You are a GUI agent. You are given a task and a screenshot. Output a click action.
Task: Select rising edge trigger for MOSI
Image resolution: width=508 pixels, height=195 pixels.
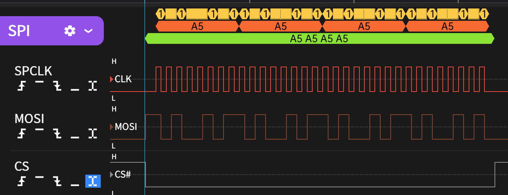(x=22, y=134)
